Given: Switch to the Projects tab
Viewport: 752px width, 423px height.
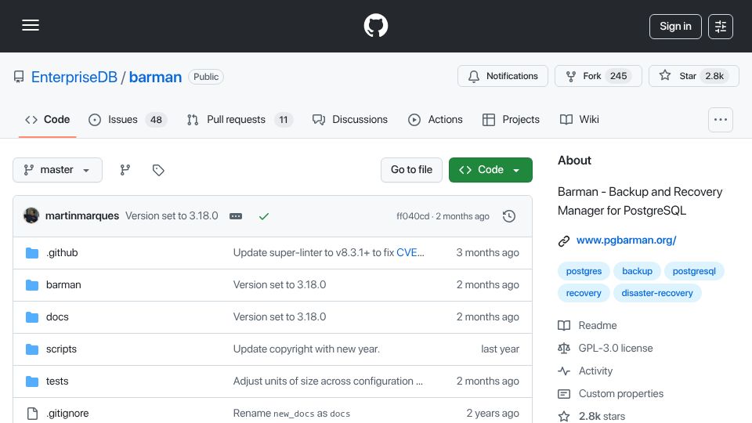Looking at the screenshot, I should pos(511,119).
